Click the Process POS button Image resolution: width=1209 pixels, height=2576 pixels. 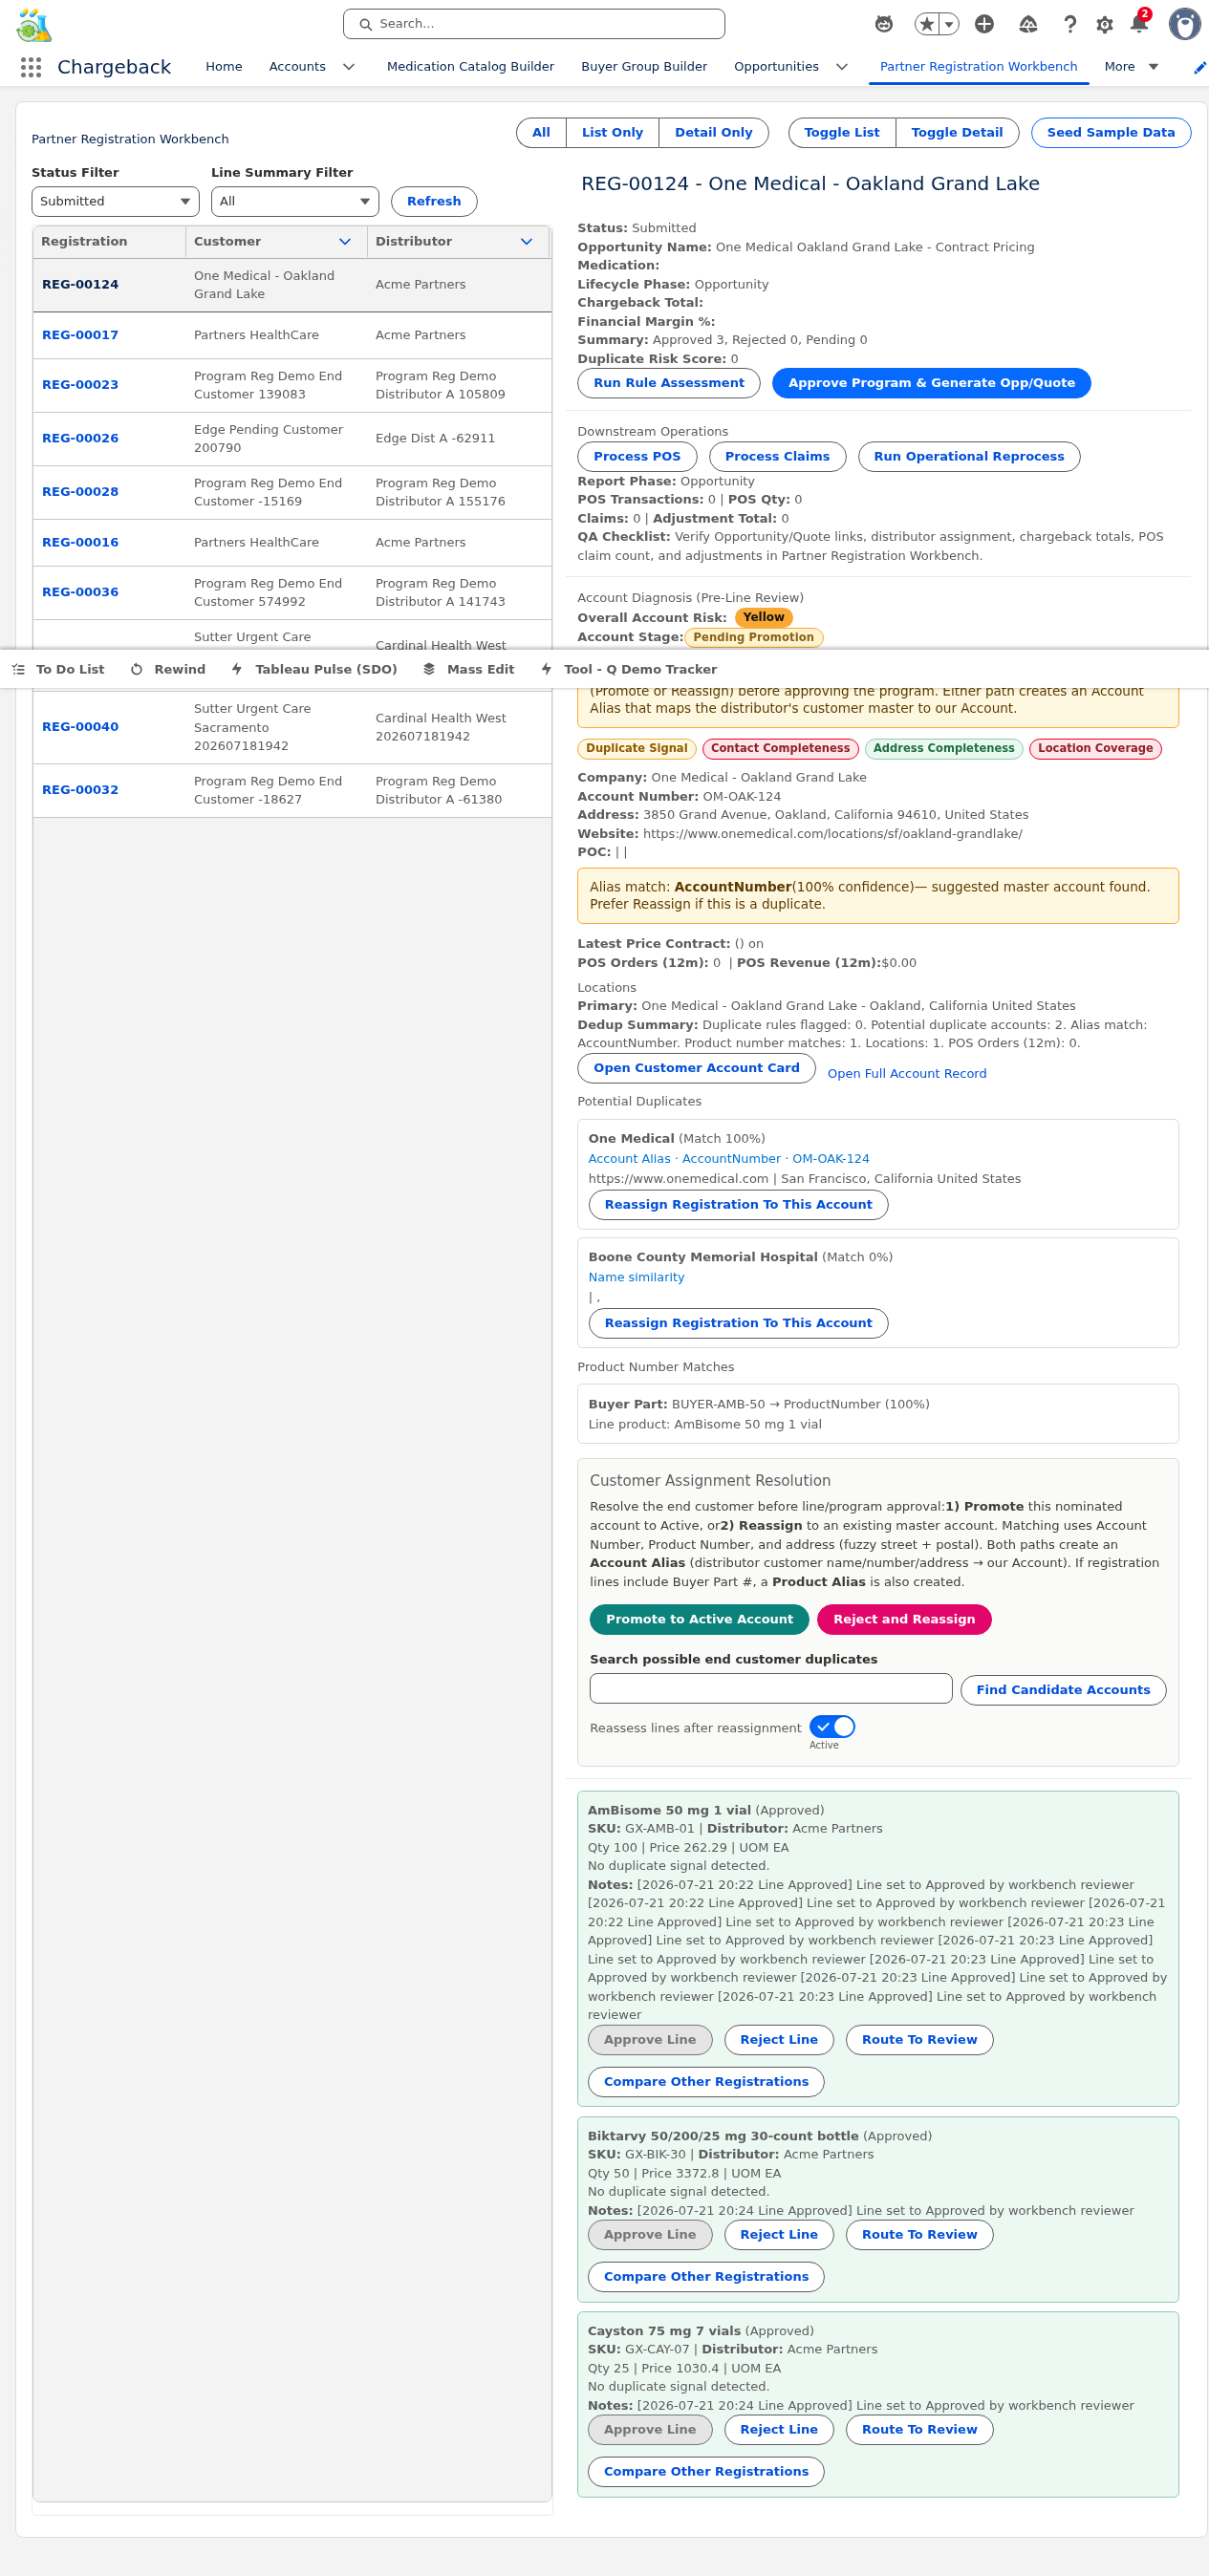click(636, 457)
